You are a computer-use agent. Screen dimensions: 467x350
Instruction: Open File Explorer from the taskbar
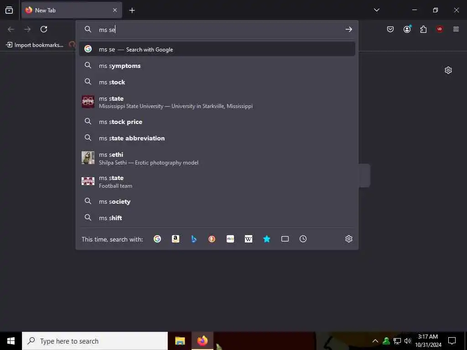[x=180, y=341]
